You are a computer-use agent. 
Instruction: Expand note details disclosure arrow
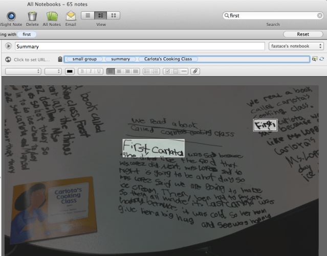click(x=8, y=46)
